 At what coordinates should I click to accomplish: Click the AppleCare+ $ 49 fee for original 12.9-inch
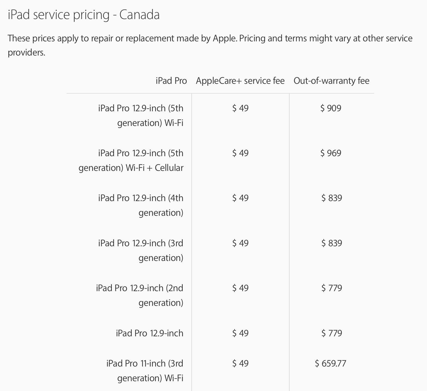[x=240, y=333]
